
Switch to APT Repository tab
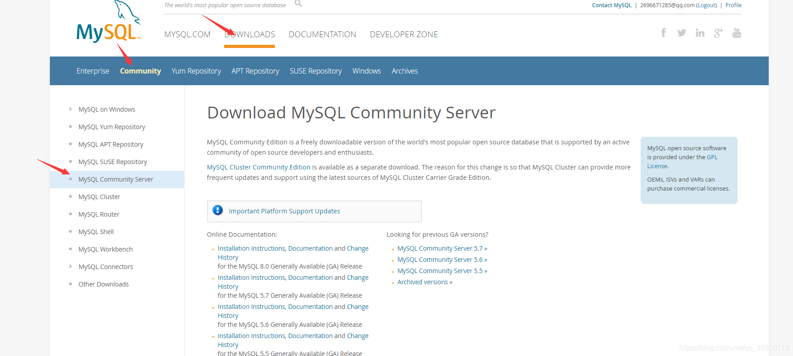255,71
